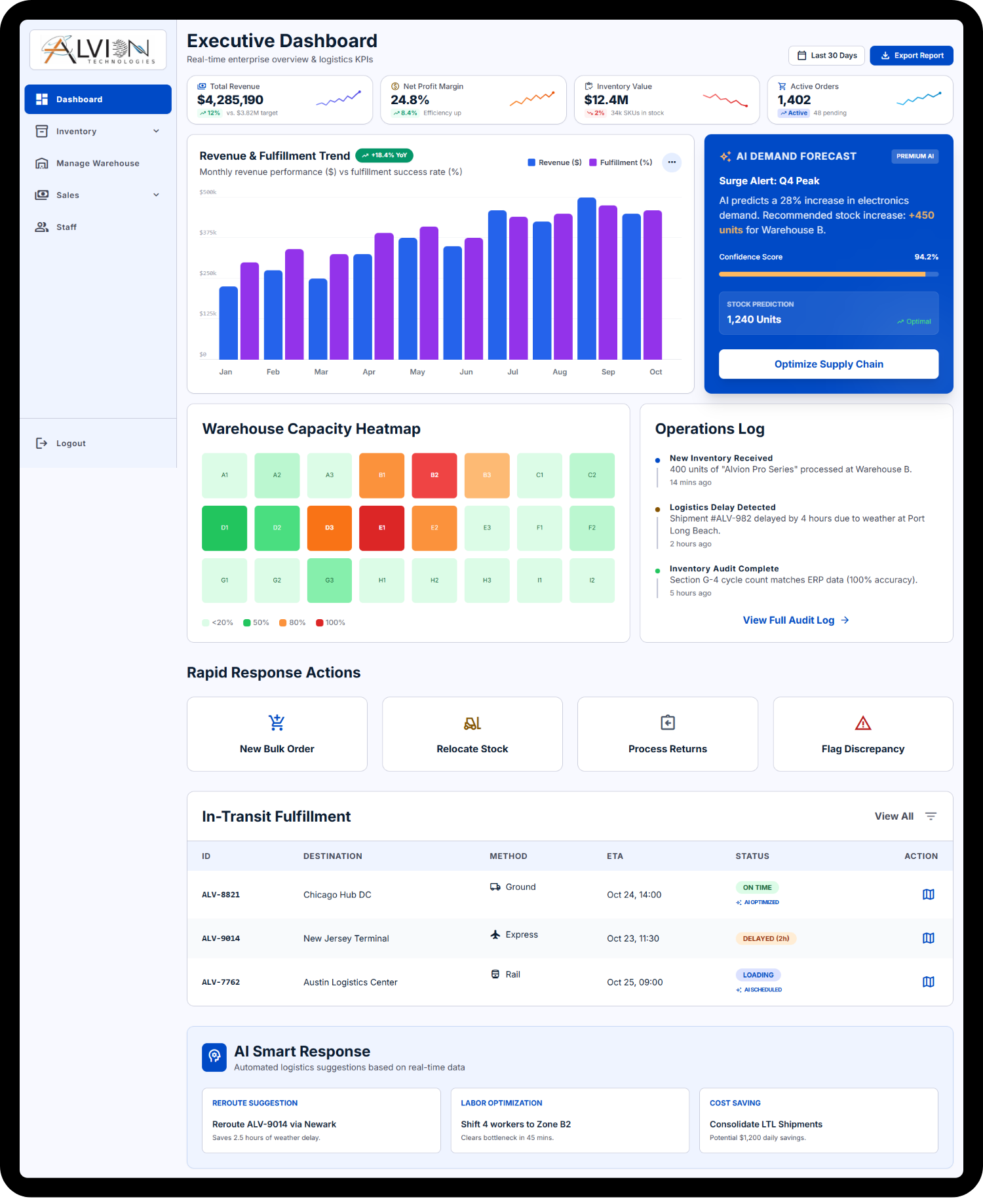The image size is (983, 1199).
Task: Click the New Bulk Order cart icon
Action: pos(277,723)
